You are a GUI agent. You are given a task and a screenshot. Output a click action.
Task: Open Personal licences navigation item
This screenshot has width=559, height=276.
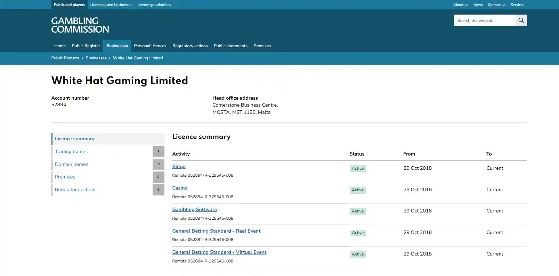pos(150,46)
